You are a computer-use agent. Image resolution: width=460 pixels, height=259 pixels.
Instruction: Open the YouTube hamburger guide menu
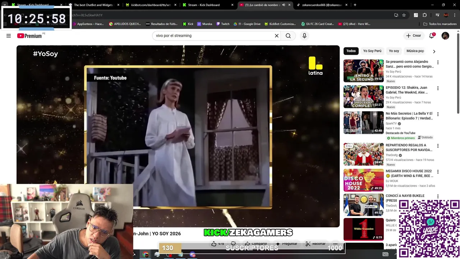[9, 36]
